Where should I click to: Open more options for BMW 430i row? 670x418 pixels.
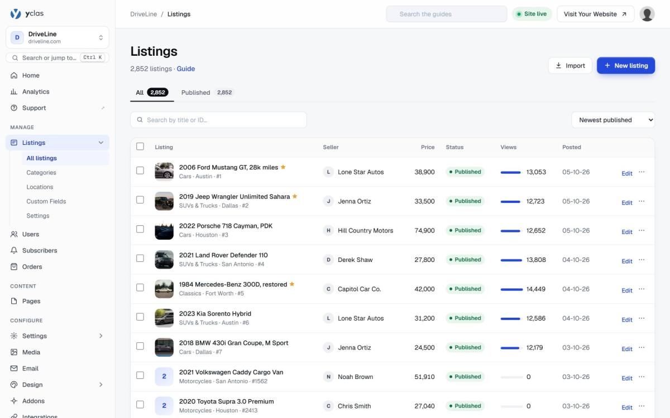pyautogui.click(x=642, y=348)
